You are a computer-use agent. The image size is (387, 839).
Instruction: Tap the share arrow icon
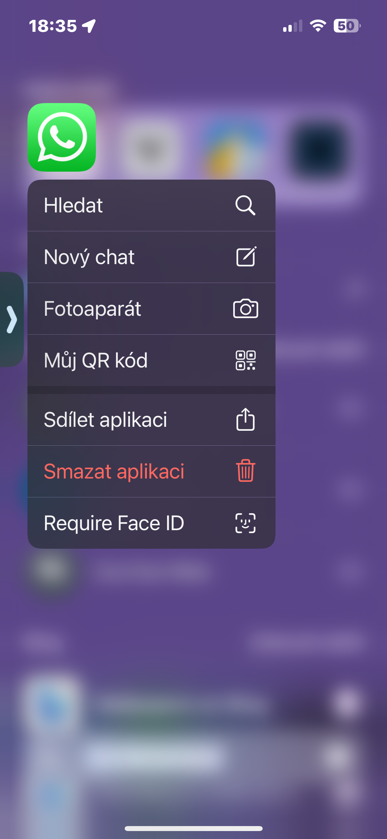point(245,420)
